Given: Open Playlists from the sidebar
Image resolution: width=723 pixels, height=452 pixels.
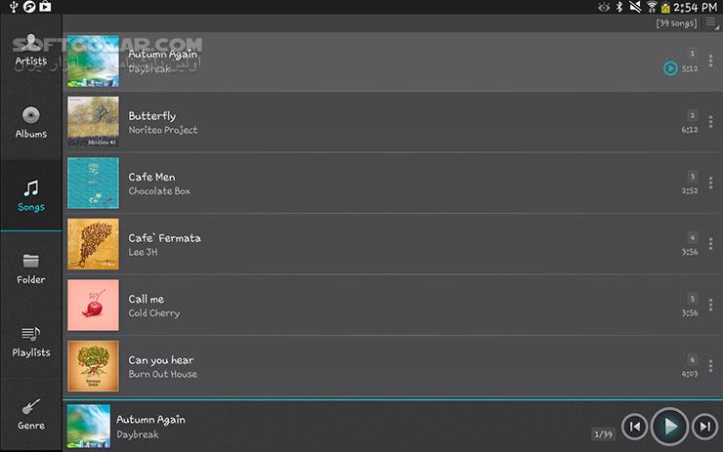Looking at the screenshot, I should 31,342.
